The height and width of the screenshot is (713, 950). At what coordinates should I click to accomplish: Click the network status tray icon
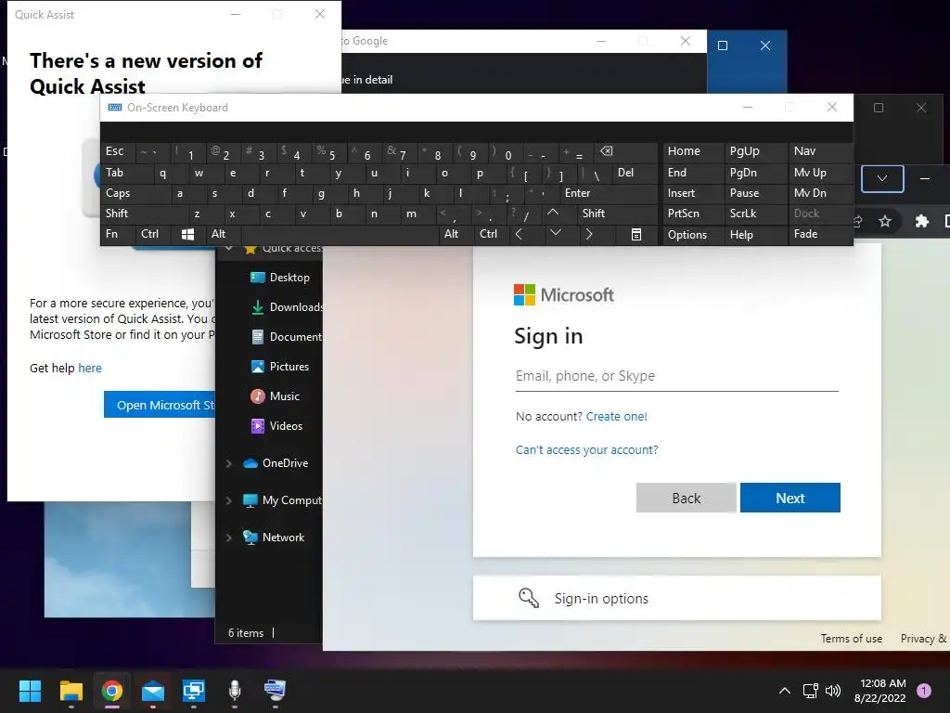(810, 691)
